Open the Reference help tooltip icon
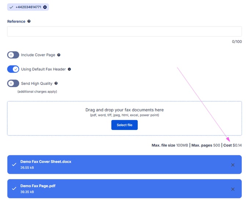Screen dimensions: 246x204 click(29, 21)
